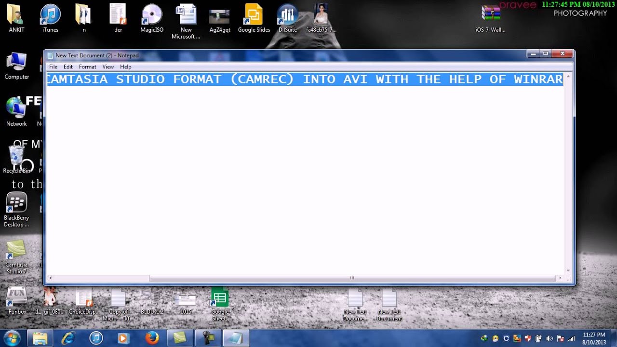Click the Notepad title bar text
The height and width of the screenshot is (347, 617).
coord(97,55)
